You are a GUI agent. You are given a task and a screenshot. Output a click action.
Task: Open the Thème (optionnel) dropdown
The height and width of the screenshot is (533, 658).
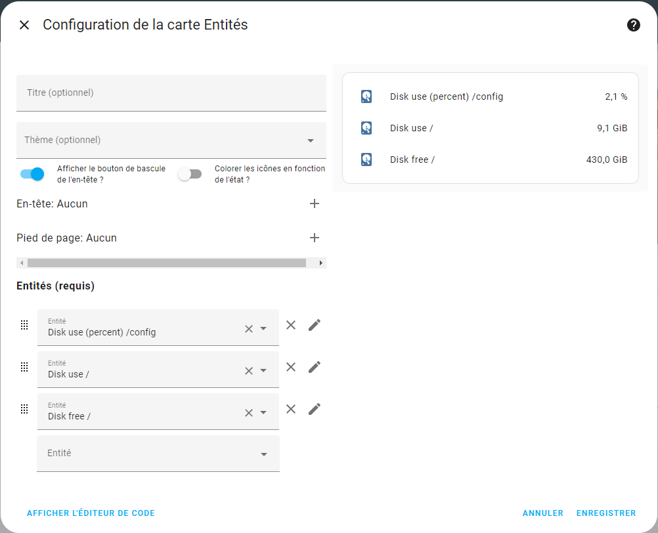coord(171,140)
